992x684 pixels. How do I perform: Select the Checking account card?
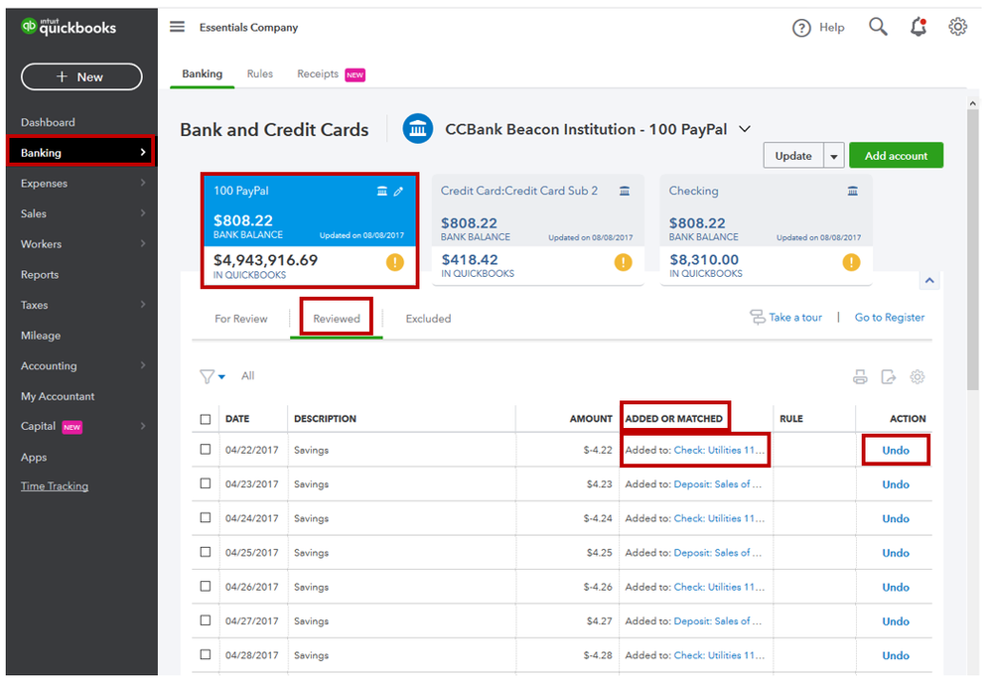(767, 230)
